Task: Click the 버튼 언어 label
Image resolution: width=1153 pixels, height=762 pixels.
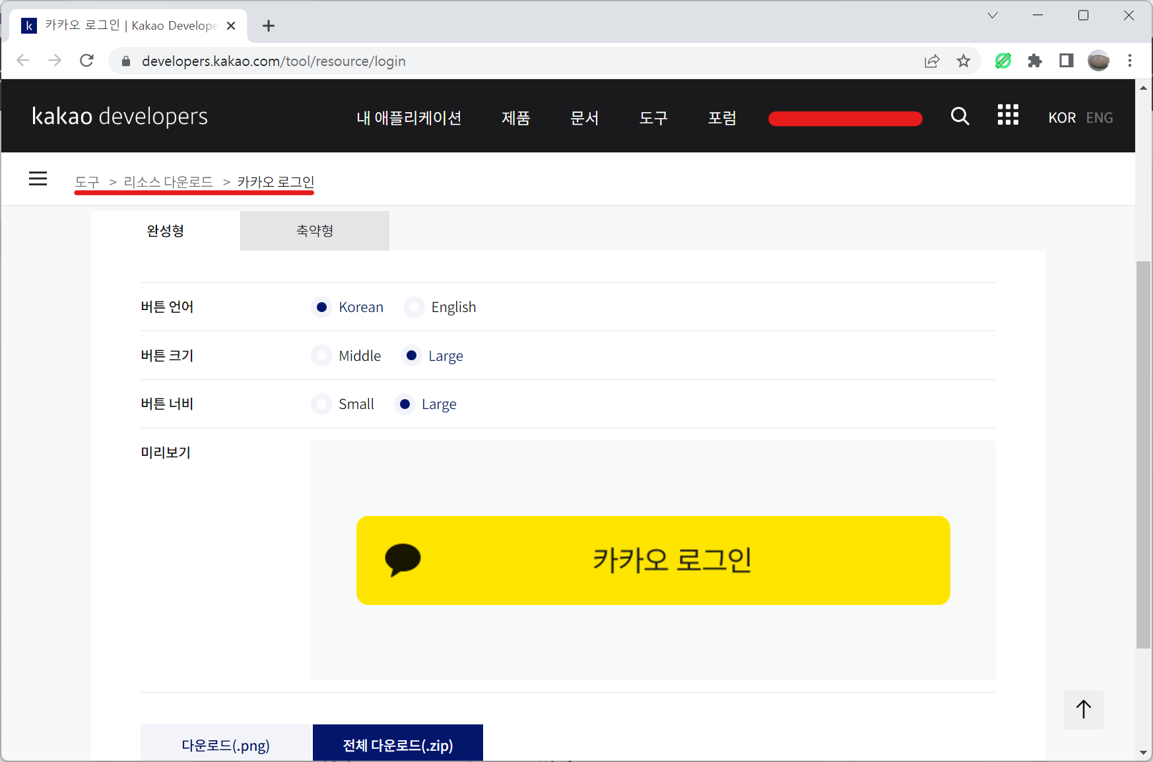Action: pos(167,307)
